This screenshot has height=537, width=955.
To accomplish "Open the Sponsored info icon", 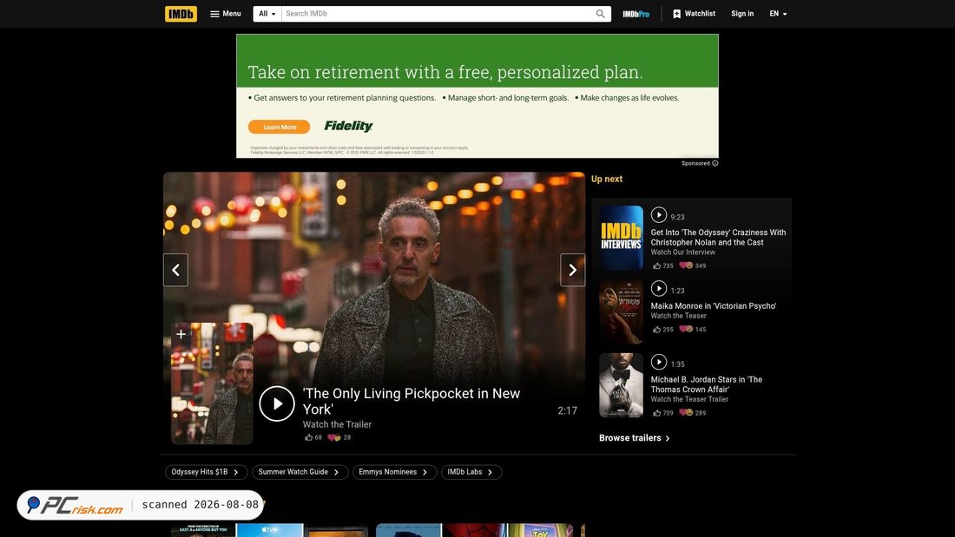I will click(x=715, y=163).
